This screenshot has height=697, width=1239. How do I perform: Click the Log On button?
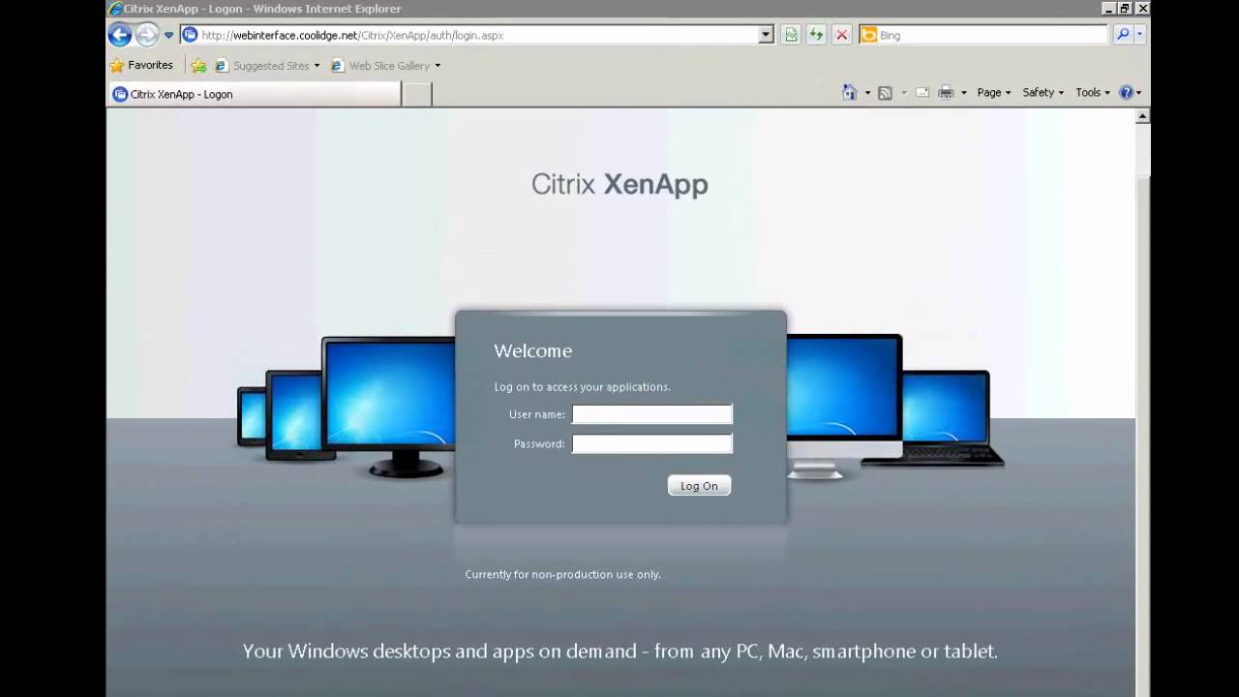699,486
